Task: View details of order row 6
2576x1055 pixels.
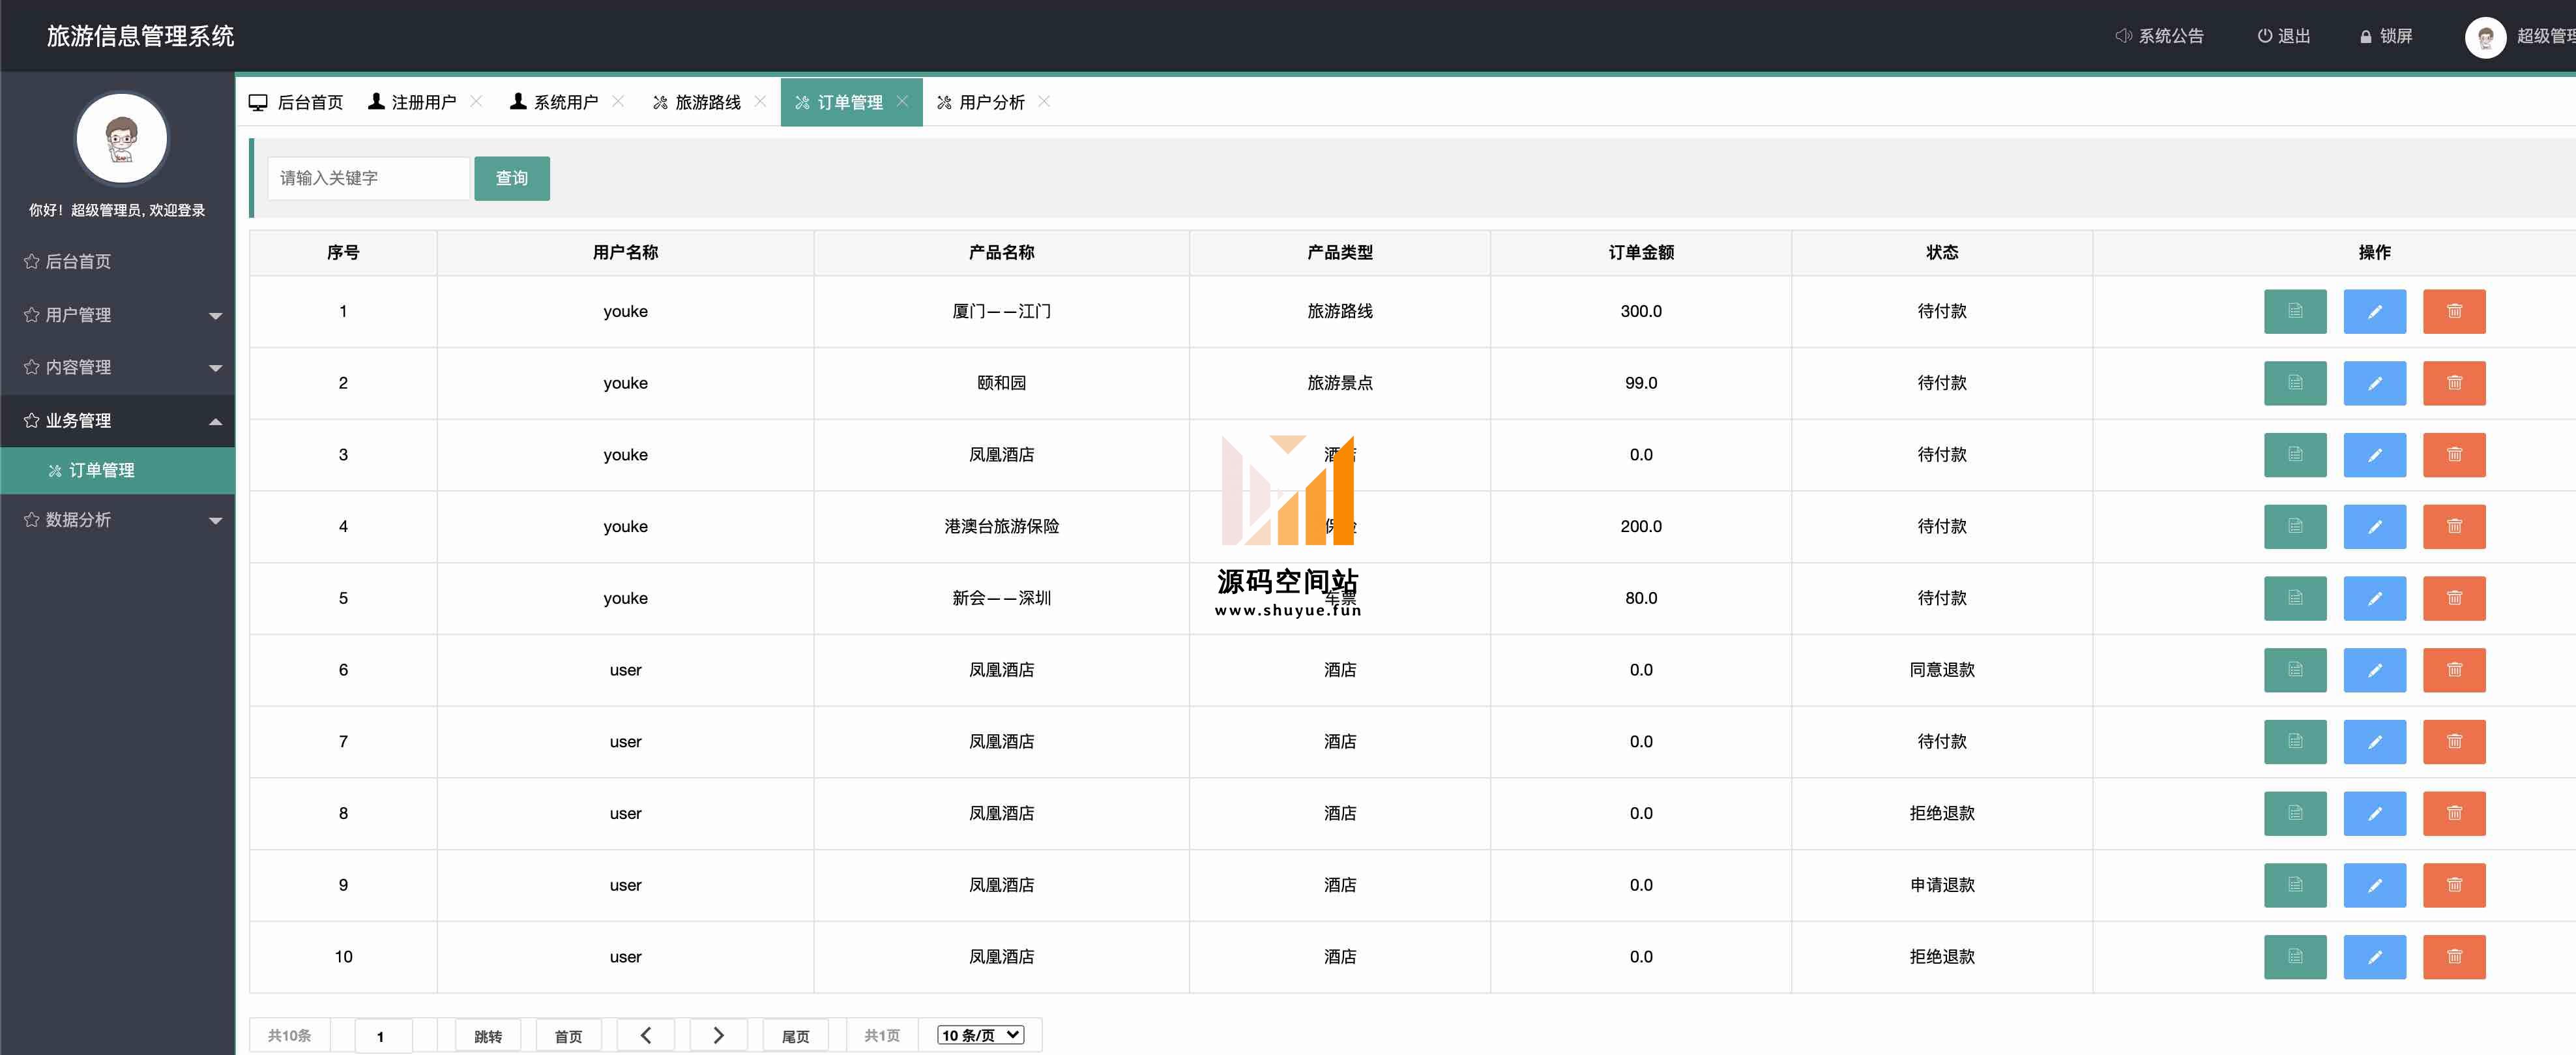Action: (x=2294, y=670)
